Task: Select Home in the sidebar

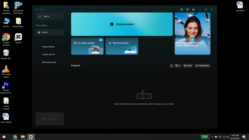Action: tap(50, 32)
